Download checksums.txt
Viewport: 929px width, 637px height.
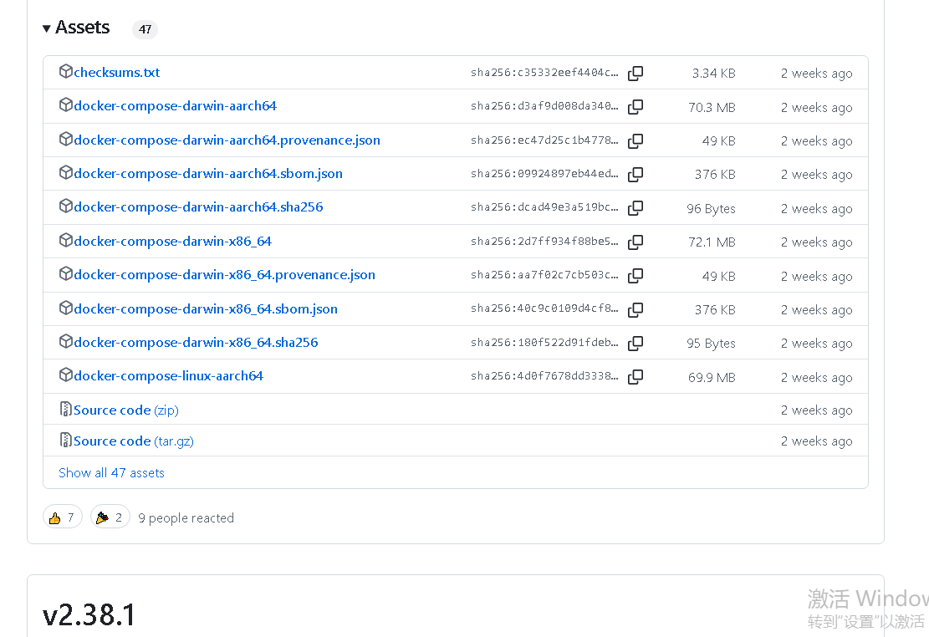(x=117, y=72)
